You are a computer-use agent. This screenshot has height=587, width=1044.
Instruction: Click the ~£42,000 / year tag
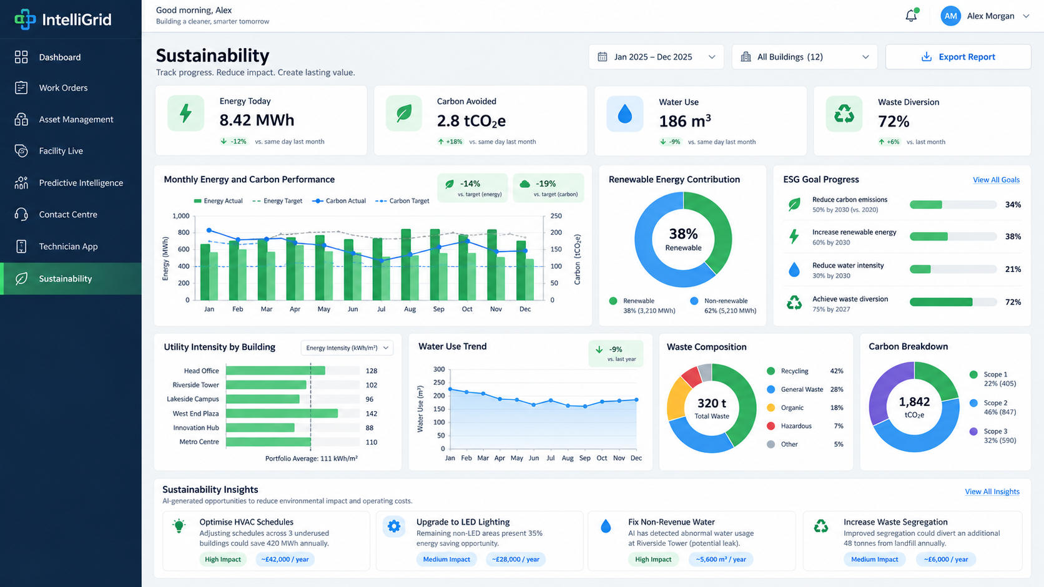click(285, 560)
